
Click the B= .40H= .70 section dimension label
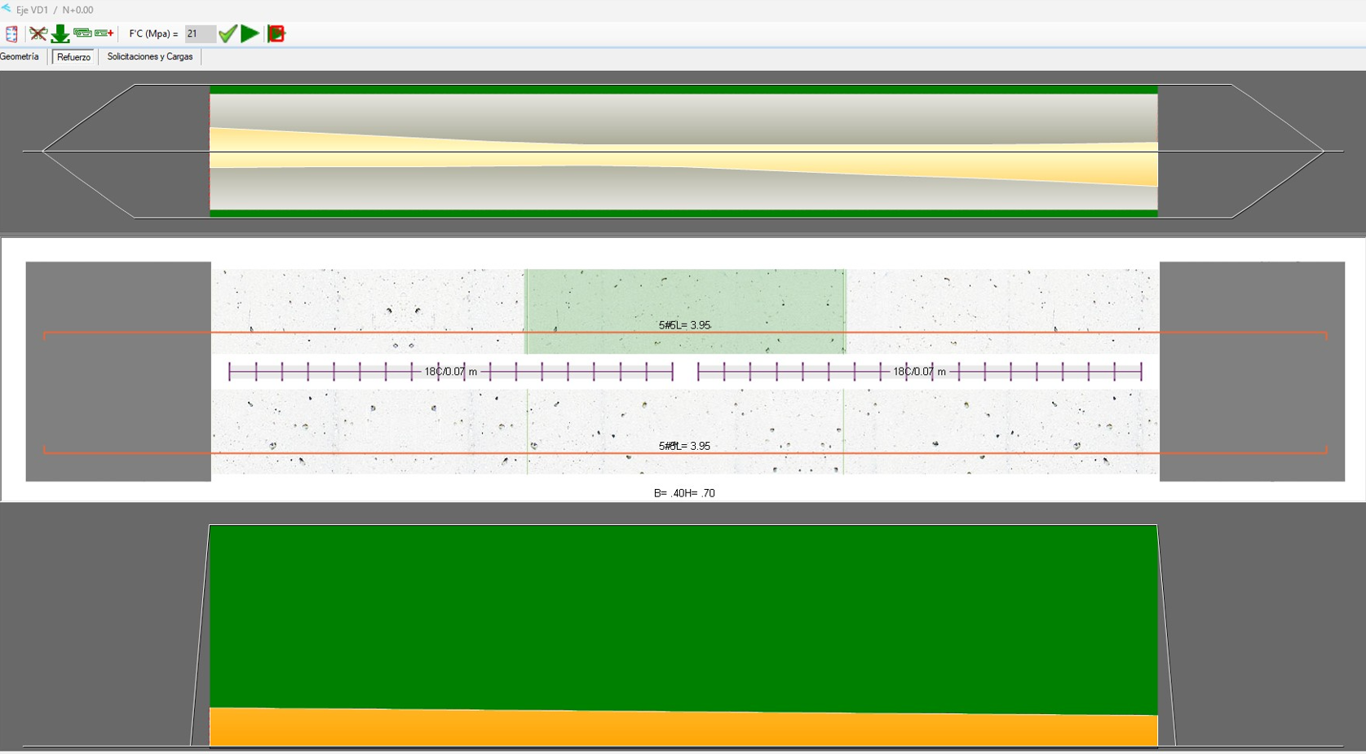point(684,493)
